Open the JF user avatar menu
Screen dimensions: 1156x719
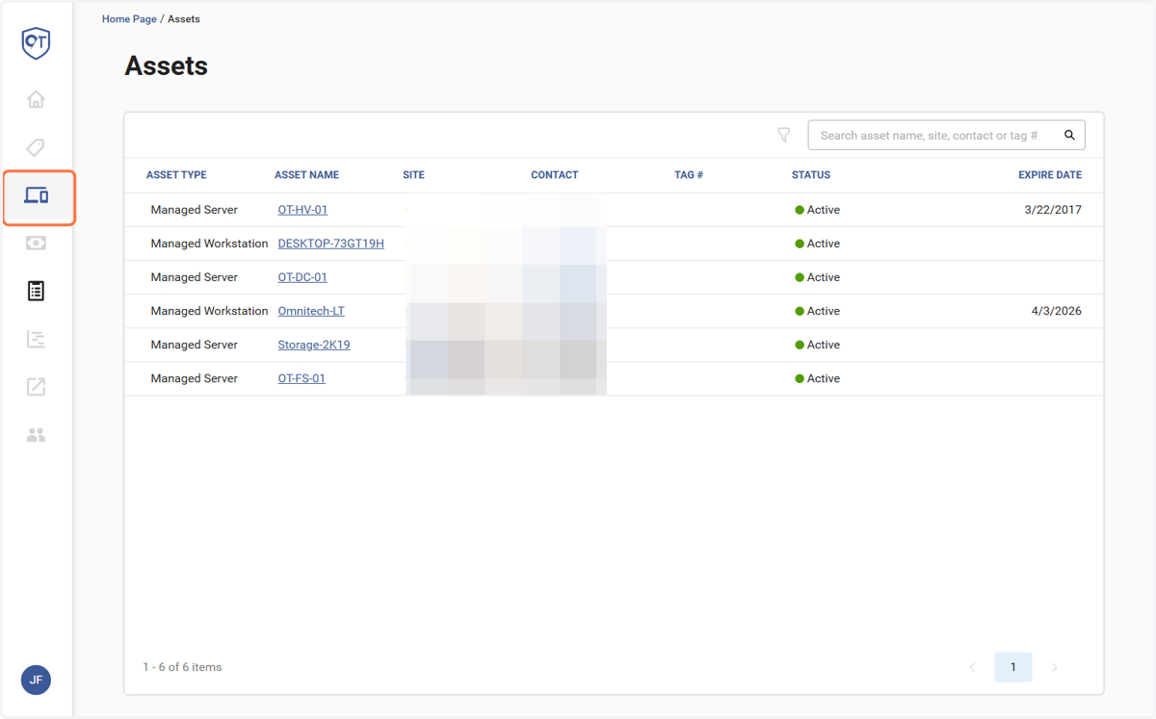point(36,680)
